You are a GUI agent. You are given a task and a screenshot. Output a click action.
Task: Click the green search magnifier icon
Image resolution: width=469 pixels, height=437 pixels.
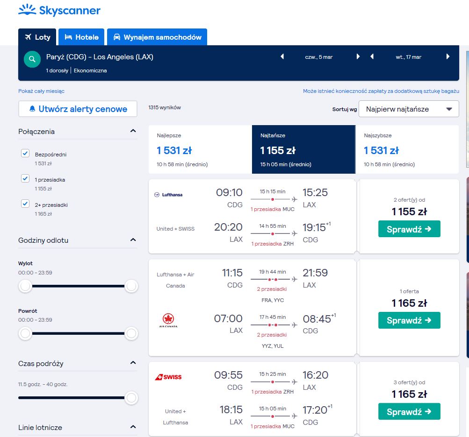coord(32,59)
